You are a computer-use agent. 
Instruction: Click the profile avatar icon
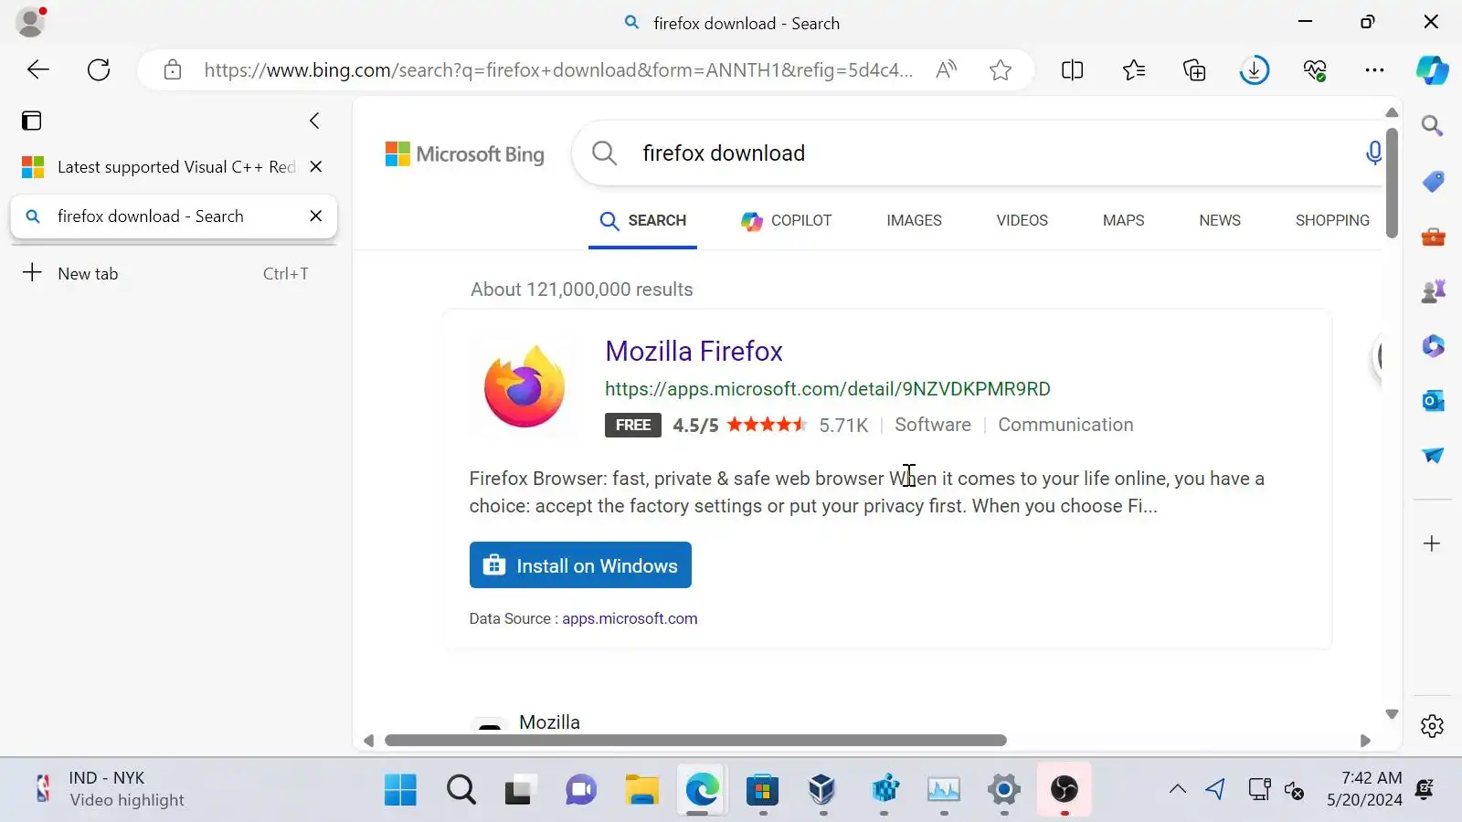30,22
